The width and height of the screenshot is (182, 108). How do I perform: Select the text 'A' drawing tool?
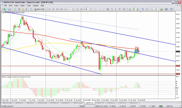[x=116, y=9]
